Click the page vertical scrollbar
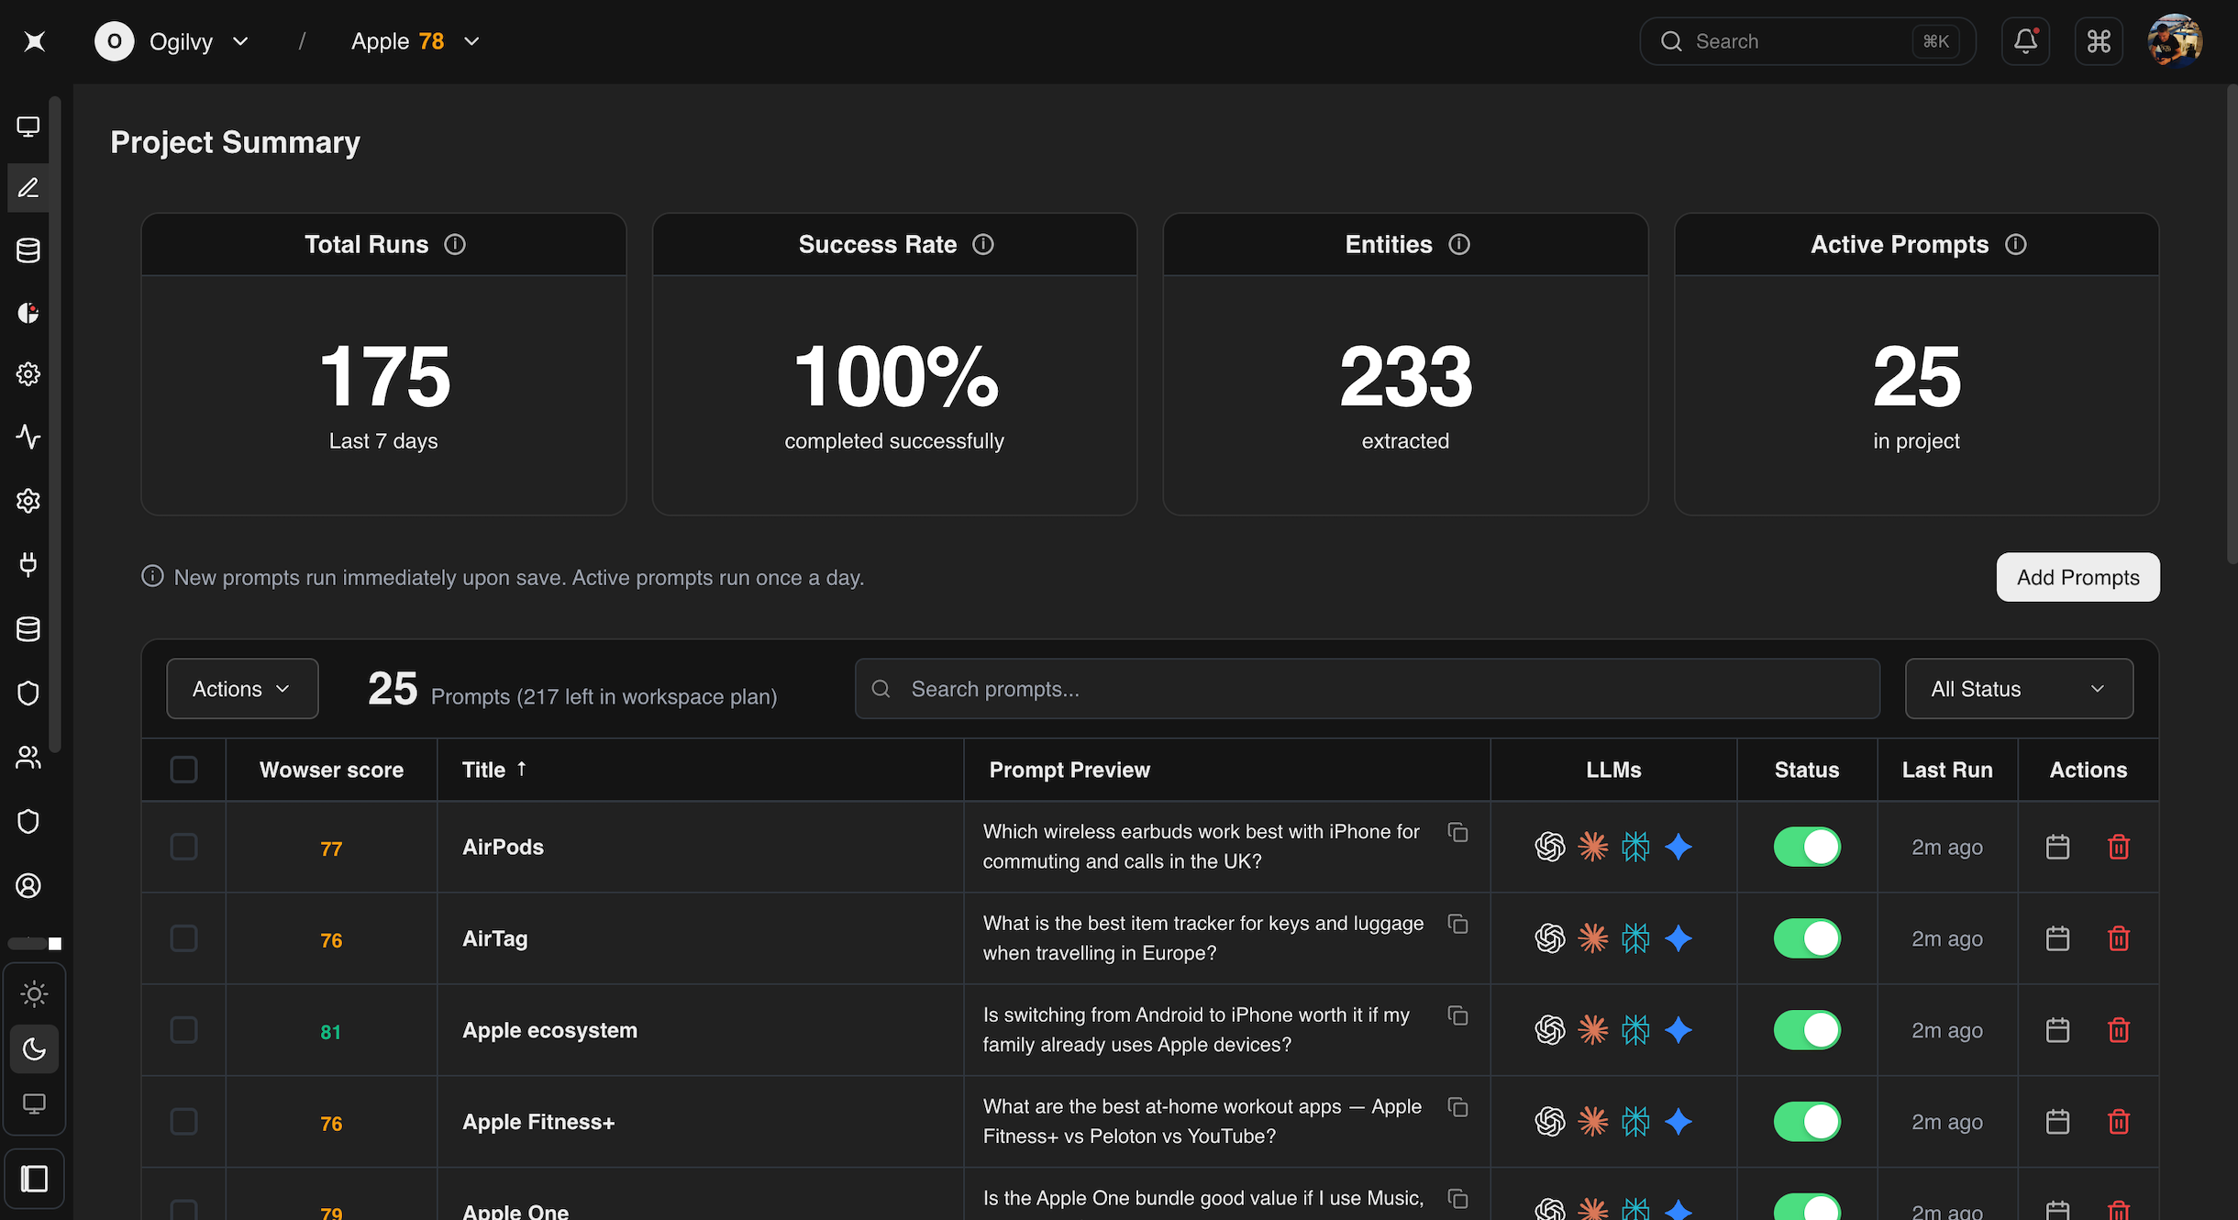 (2232, 324)
